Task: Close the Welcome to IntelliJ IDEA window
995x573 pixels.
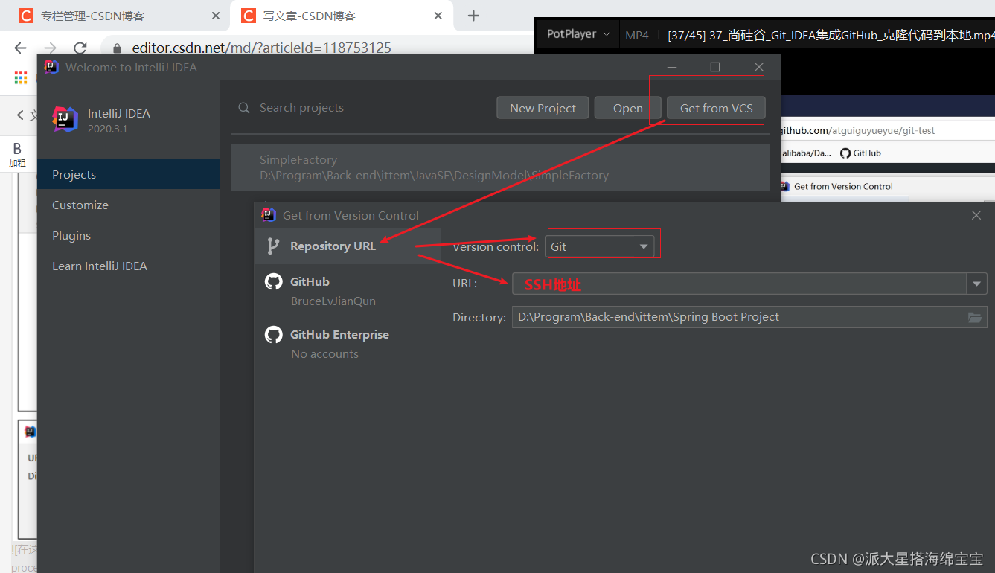Action: click(x=759, y=67)
